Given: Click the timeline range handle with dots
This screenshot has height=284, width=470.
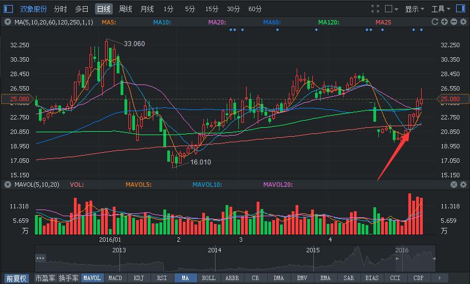Looking at the screenshot, I should click(x=40, y=258).
